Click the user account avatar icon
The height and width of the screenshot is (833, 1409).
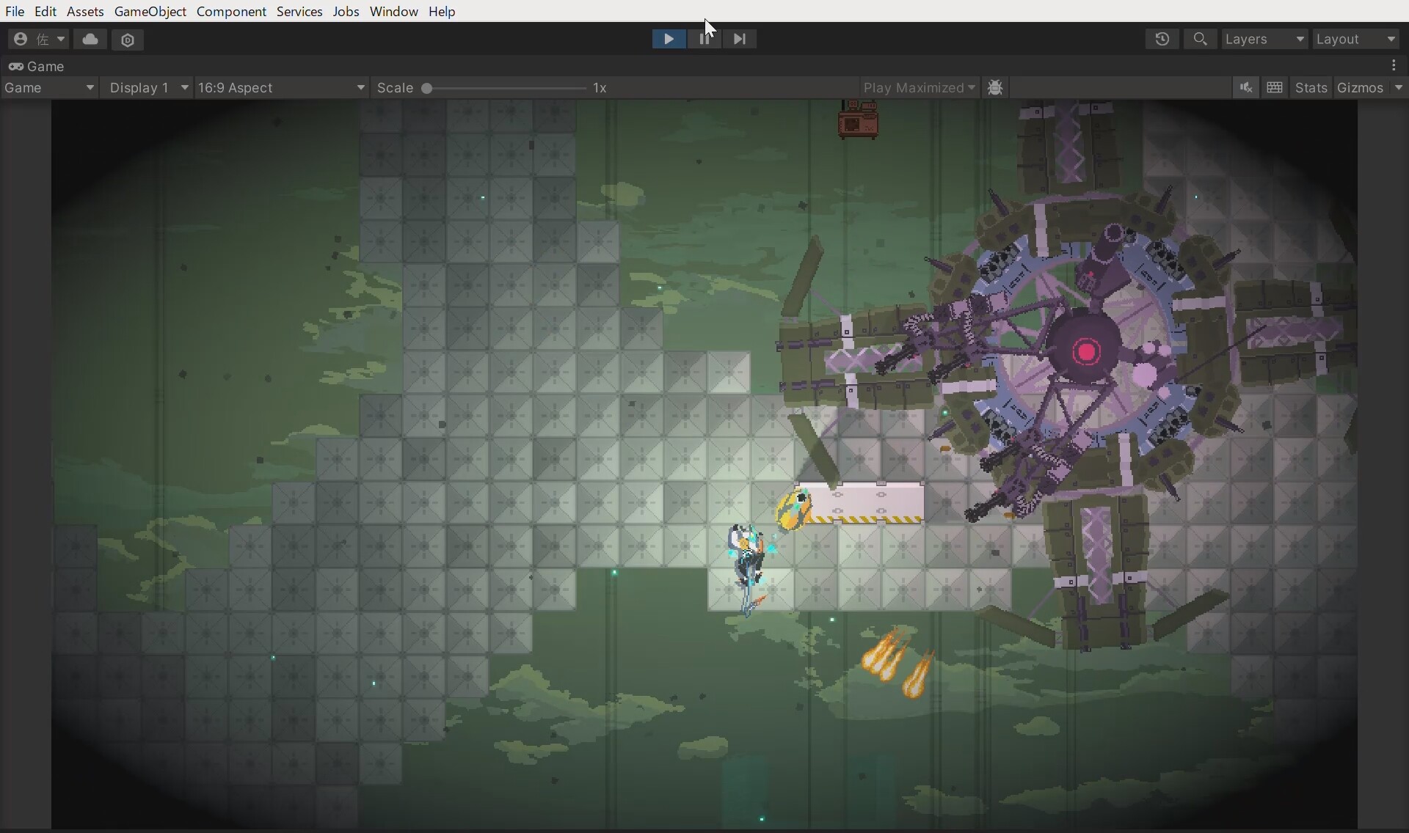point(21,39)
